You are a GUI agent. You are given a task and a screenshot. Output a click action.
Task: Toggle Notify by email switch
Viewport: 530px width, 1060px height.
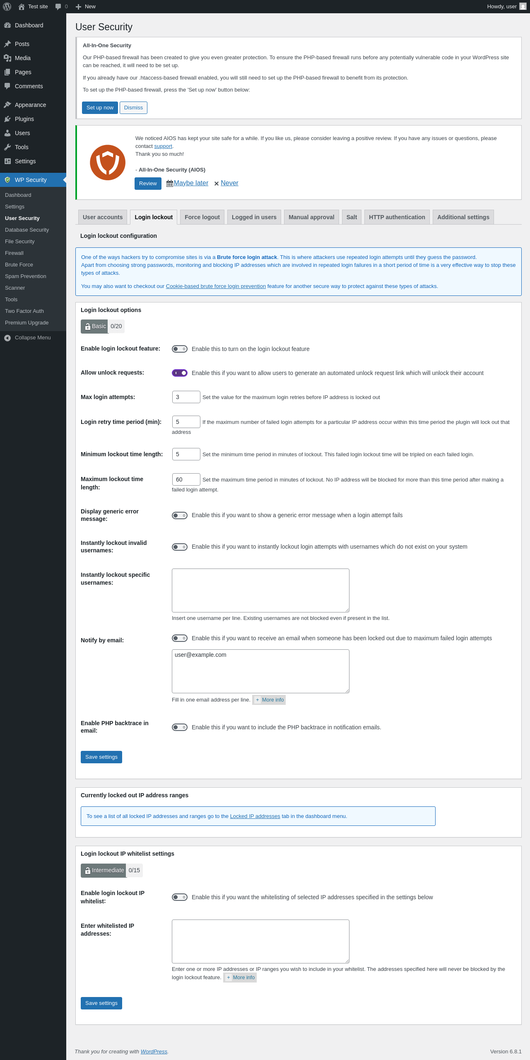(180, 638)
